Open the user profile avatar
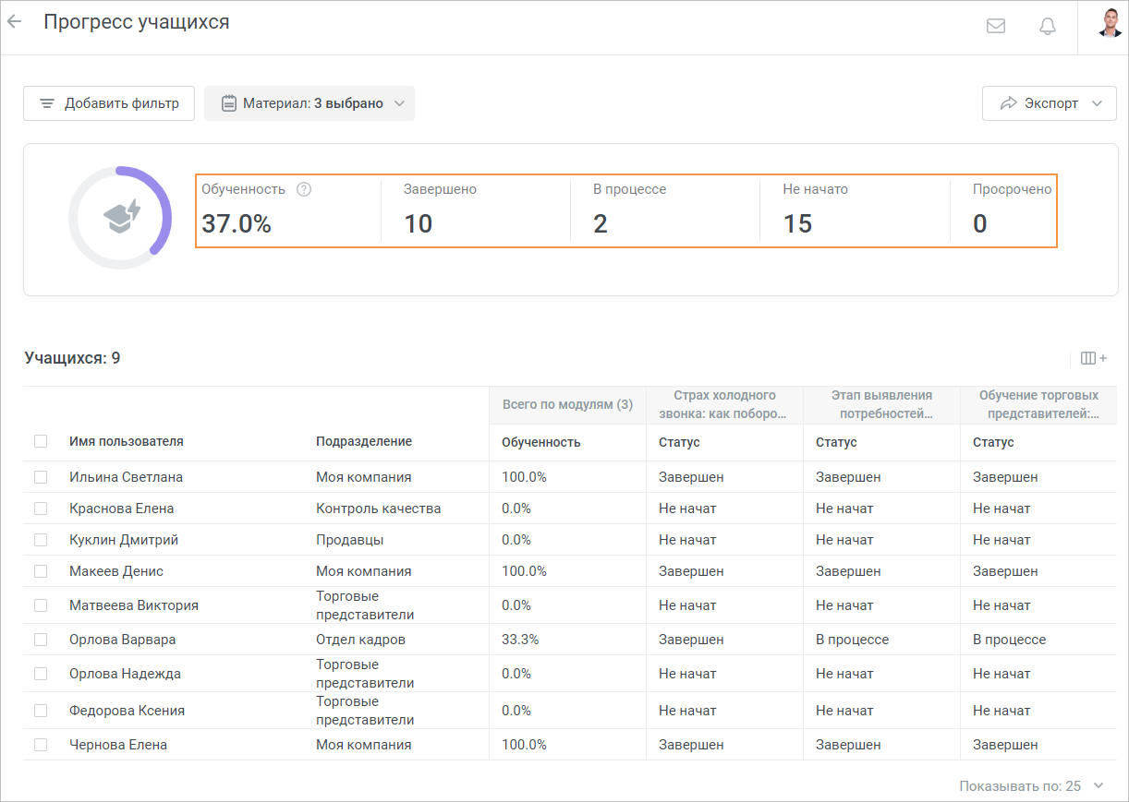This screenshot has width=1129, height=802. 1110,22
